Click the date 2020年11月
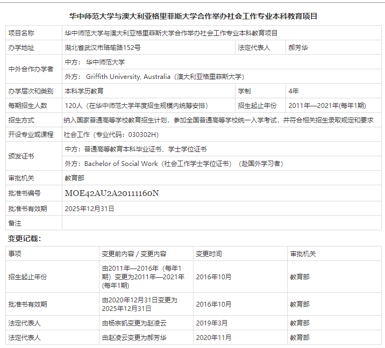The height and width of the screenshot is (348, 385). tap(213, 338)
